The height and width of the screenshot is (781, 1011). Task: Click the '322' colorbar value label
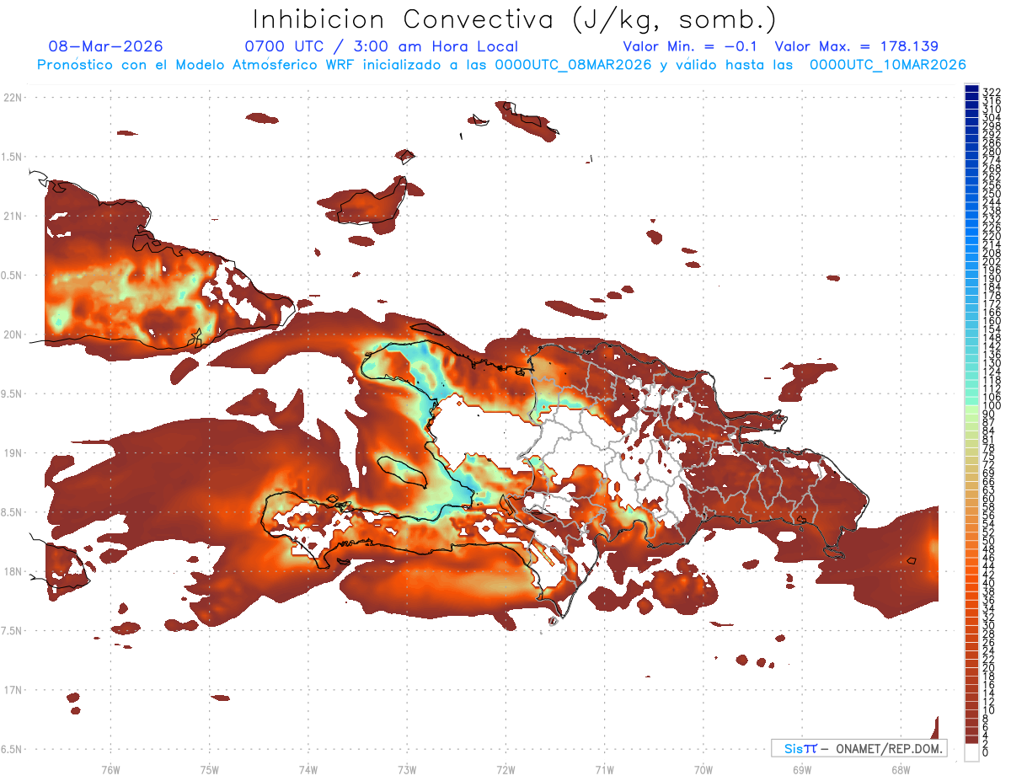tap(992, 91)
